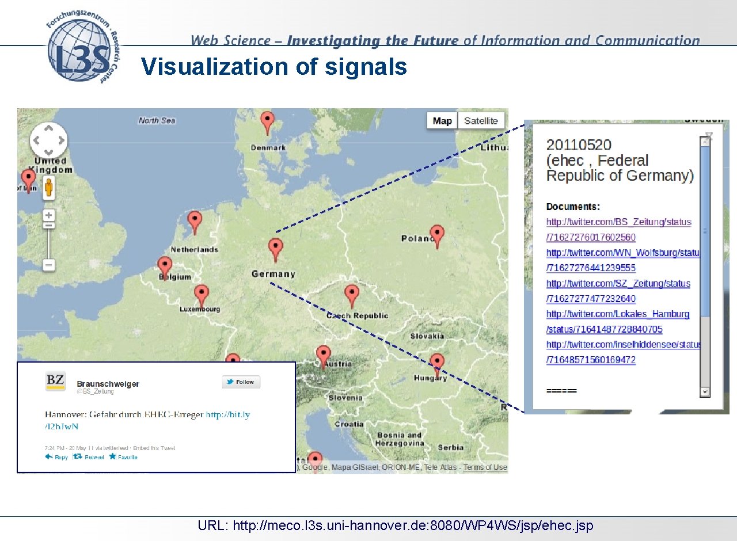Click Retweet under the tweet

point(89,457)
